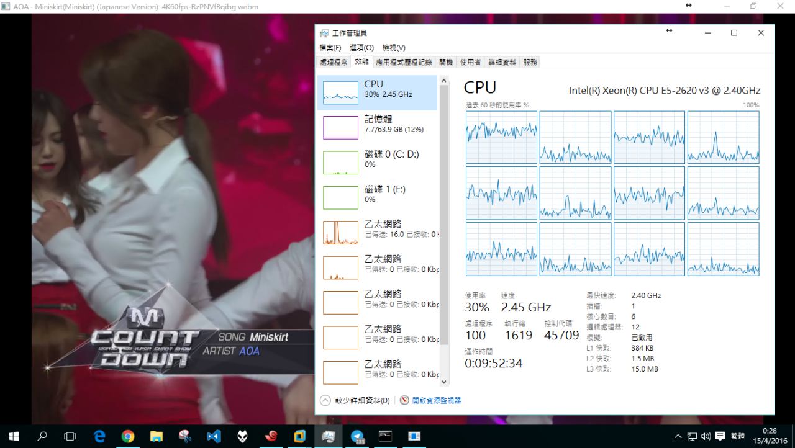
Task: Click the 30% CPU usage value
Action: click(477, 307)
